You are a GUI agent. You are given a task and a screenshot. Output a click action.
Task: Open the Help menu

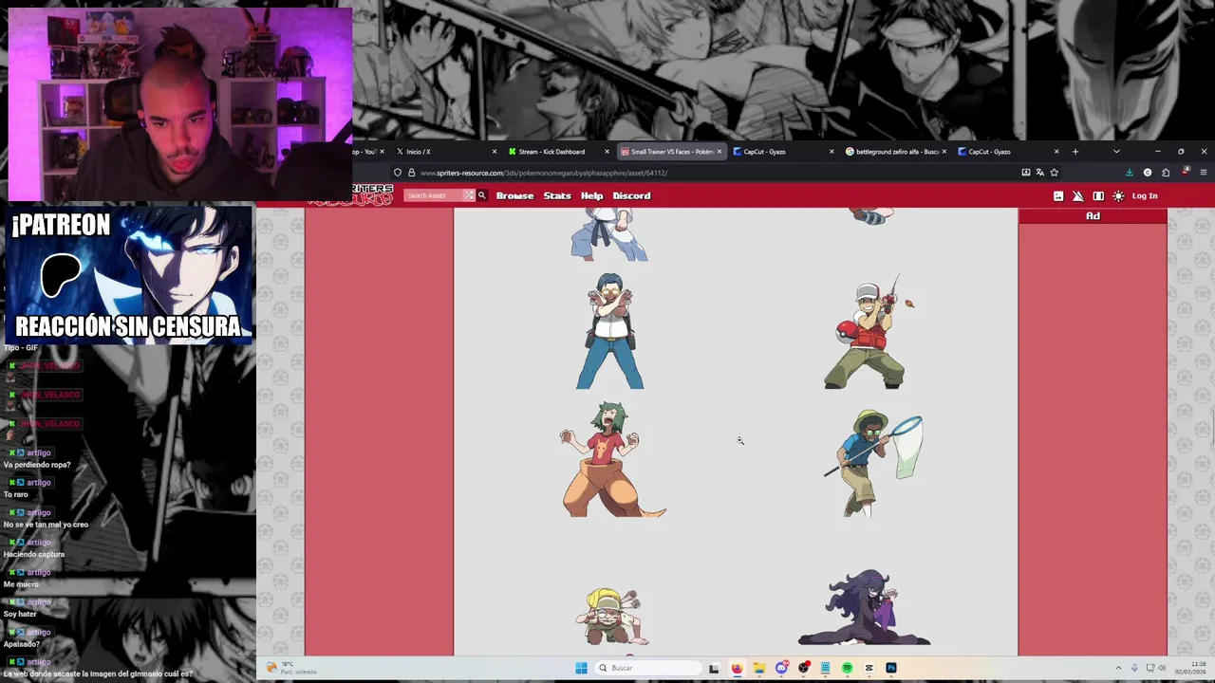tap(591, 195)
